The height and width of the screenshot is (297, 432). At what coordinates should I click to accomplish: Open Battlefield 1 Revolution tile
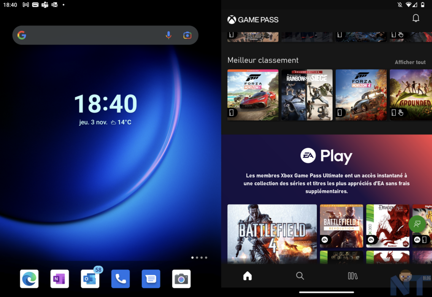(341, 226)
